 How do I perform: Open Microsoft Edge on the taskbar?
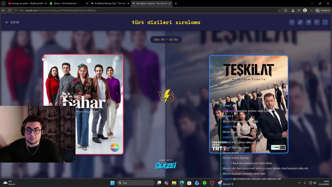point(182,183)
